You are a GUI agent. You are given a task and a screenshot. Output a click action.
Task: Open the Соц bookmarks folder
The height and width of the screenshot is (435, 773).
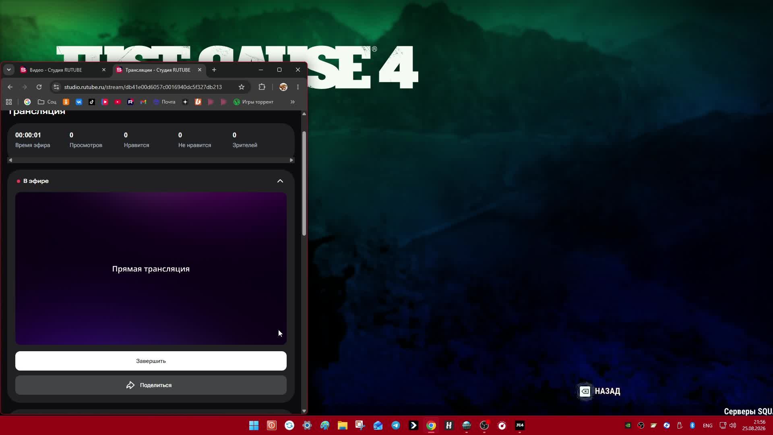(x=47, y=102)
